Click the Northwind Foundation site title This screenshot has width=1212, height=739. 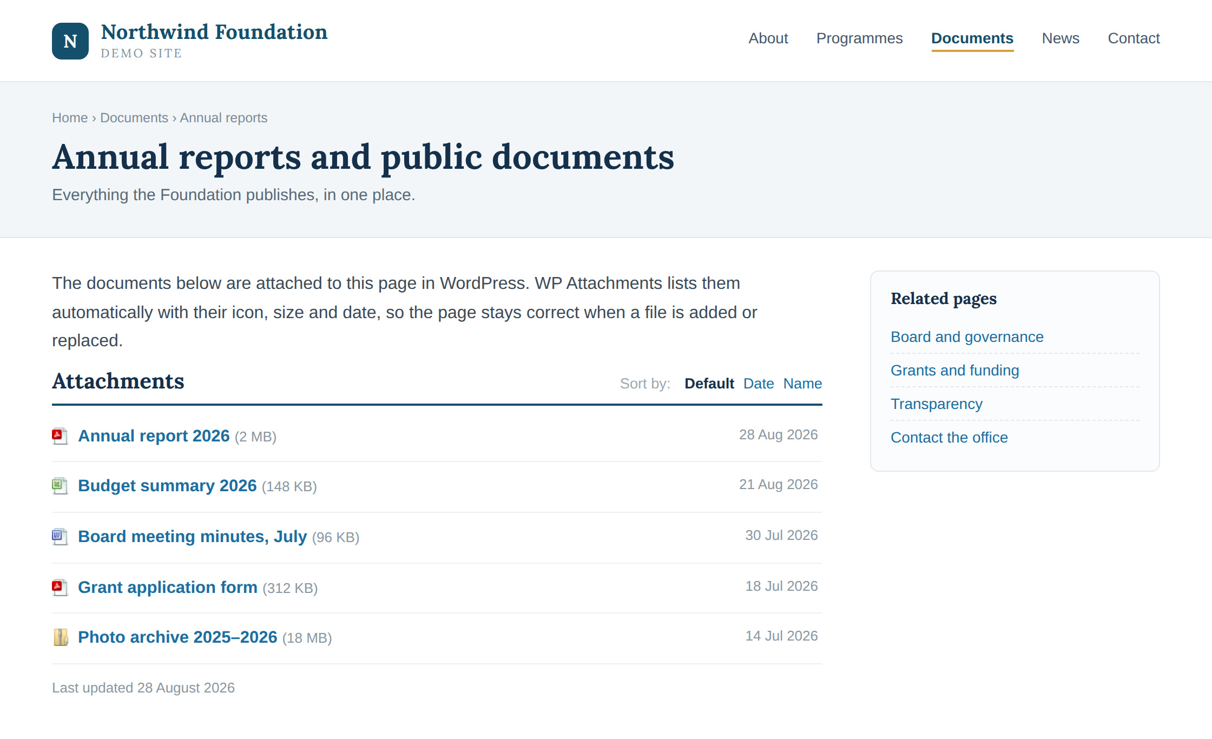214,32
